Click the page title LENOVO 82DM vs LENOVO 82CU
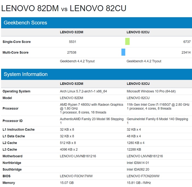The image size is (192, 187). [64, 8]
